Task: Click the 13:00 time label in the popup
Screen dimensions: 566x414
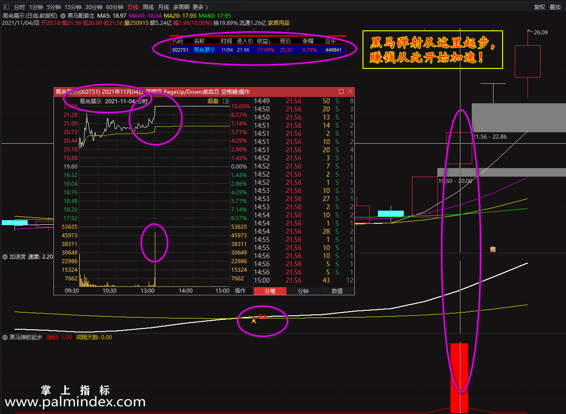Action: (148, 291)
